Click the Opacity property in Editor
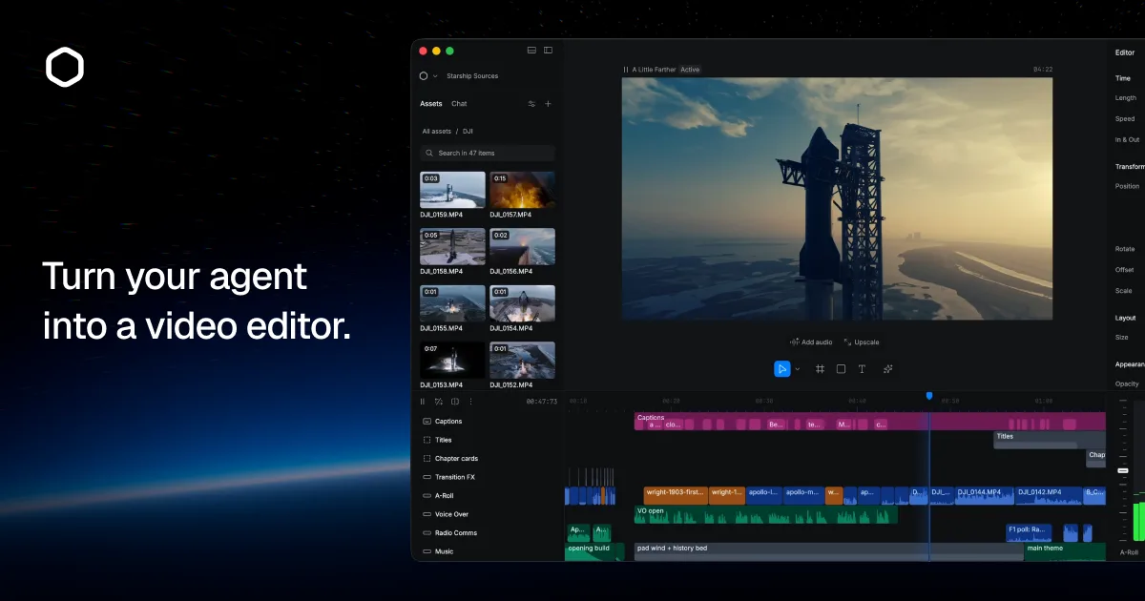Image resolution: width=1145 pixels, height=601 pixels. point(1128,383)
